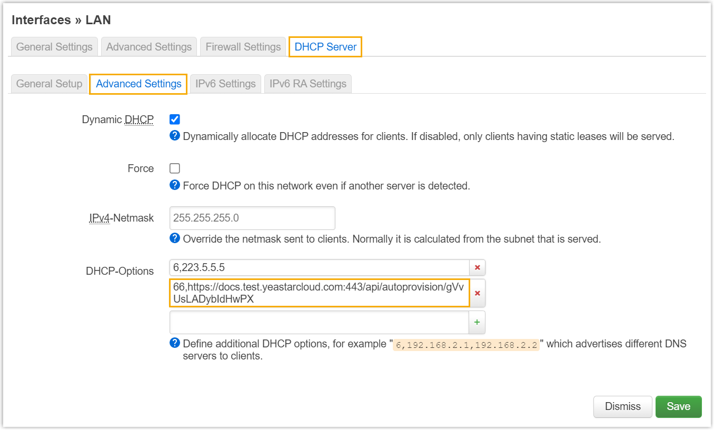The height and width of the screenshot is (430, 714).
Task: Open the Firewall Settings tab
Action: pyautogui.click(x=243, y=47)
